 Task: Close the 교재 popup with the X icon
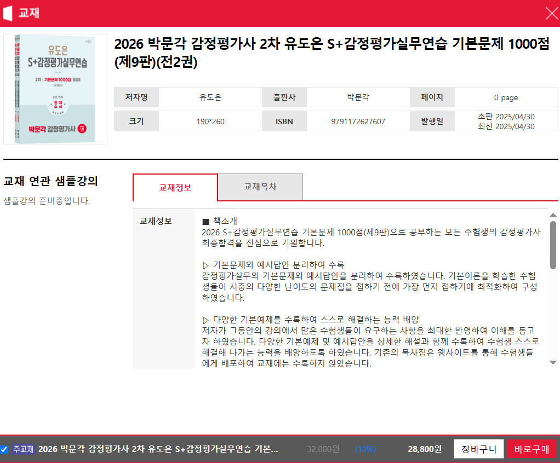click(x=552, y=13)
